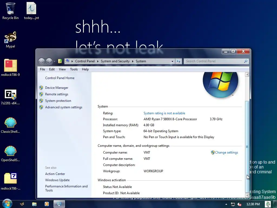277x208 pixels.
Task: Open Device Manager link
Action: (57, 88)
